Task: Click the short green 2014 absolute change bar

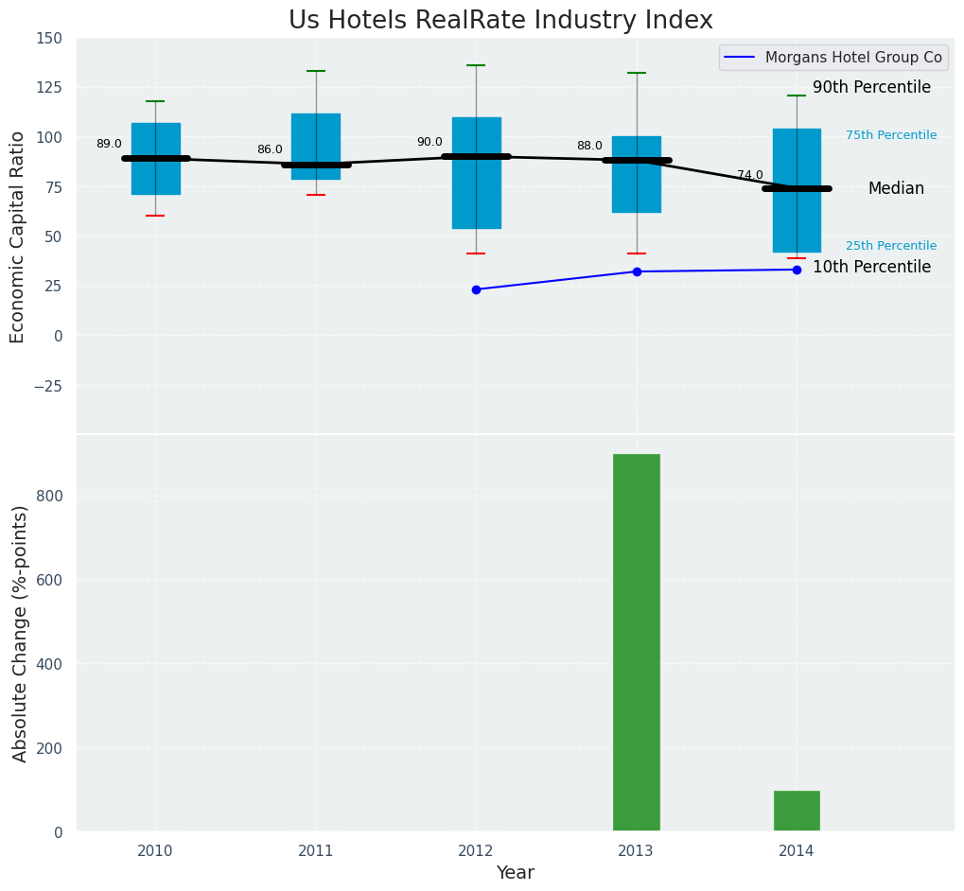Action: tap(797, 811)
